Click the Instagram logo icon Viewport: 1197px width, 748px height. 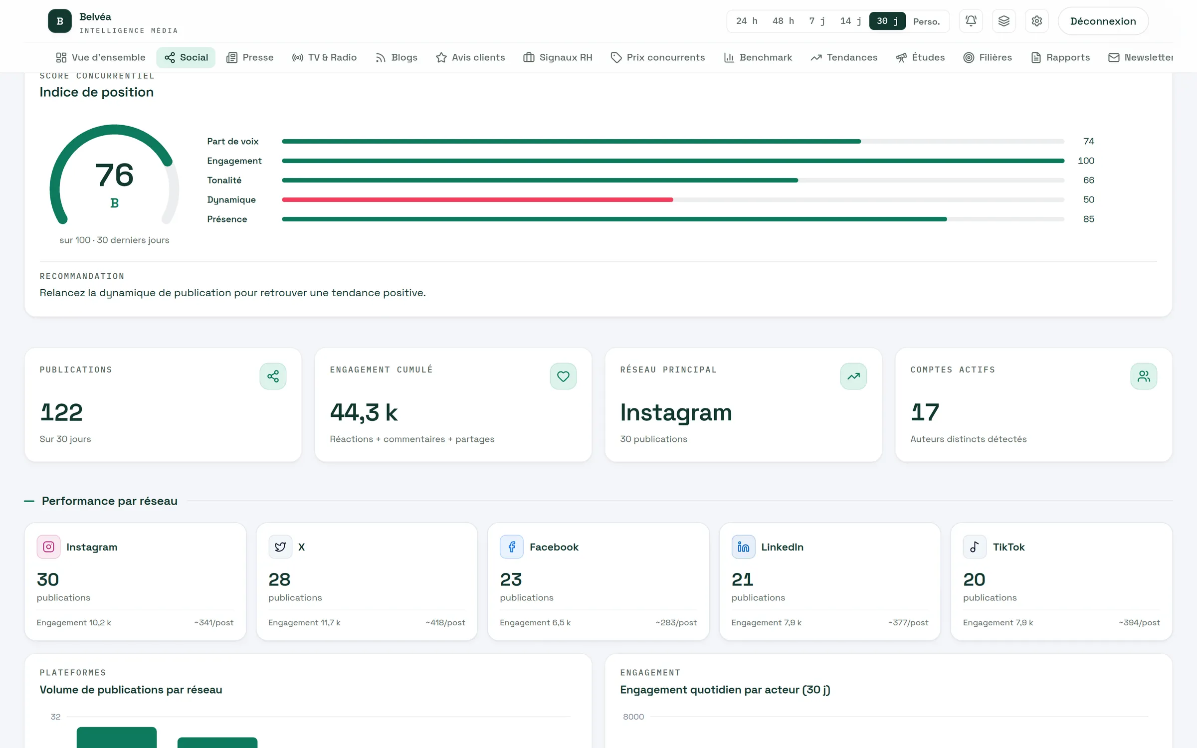(48, 547)
